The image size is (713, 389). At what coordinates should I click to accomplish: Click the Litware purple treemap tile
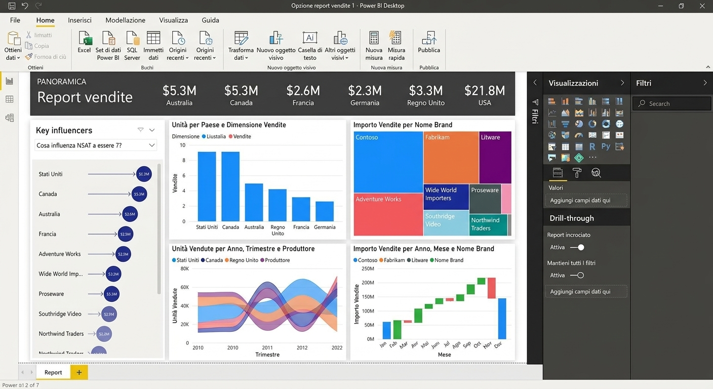495,157
